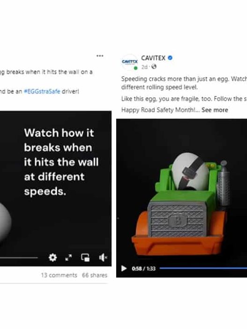Image resolution: width=247 pixels, height=329 pixels.
Task: Play the CAVITEX video
Action: coord(124,268)
